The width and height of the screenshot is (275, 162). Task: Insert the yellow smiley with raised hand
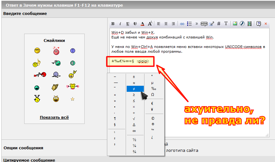[73, 74]
